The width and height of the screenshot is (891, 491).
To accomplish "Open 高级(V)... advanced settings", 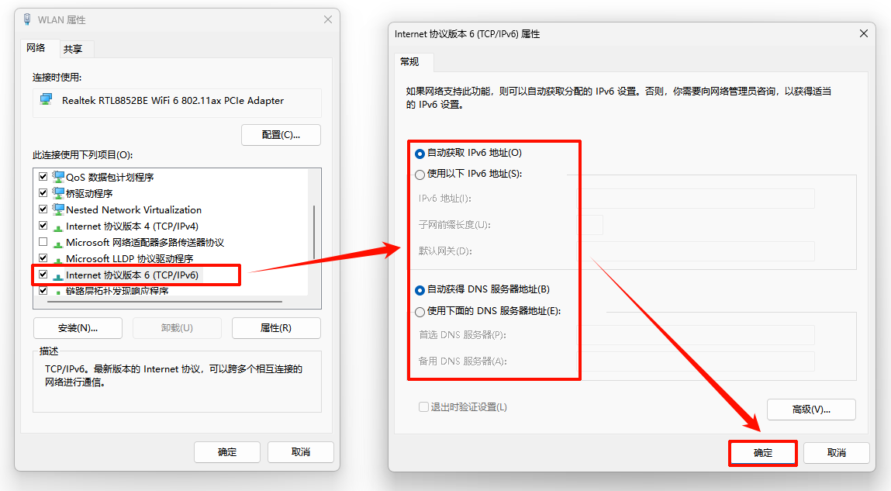I will click(x=810, y=409).
